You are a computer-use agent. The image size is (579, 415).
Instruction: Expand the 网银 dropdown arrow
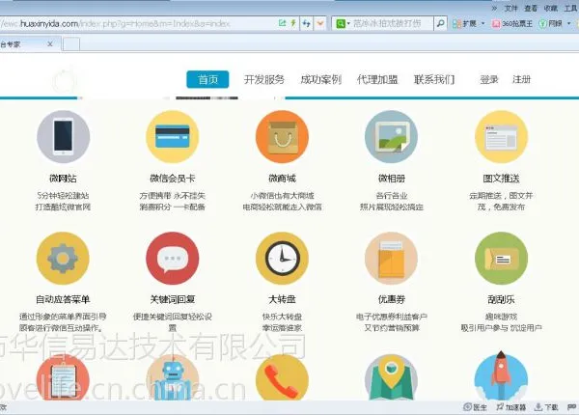pyautogui.click(x=568, y=23)
